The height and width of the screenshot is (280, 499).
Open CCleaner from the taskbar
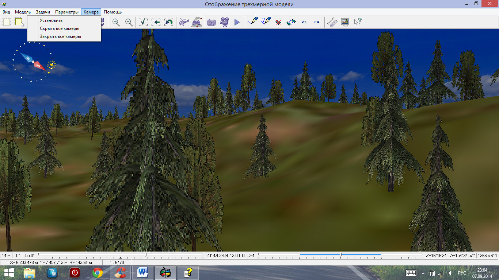[x=120, y=273]
